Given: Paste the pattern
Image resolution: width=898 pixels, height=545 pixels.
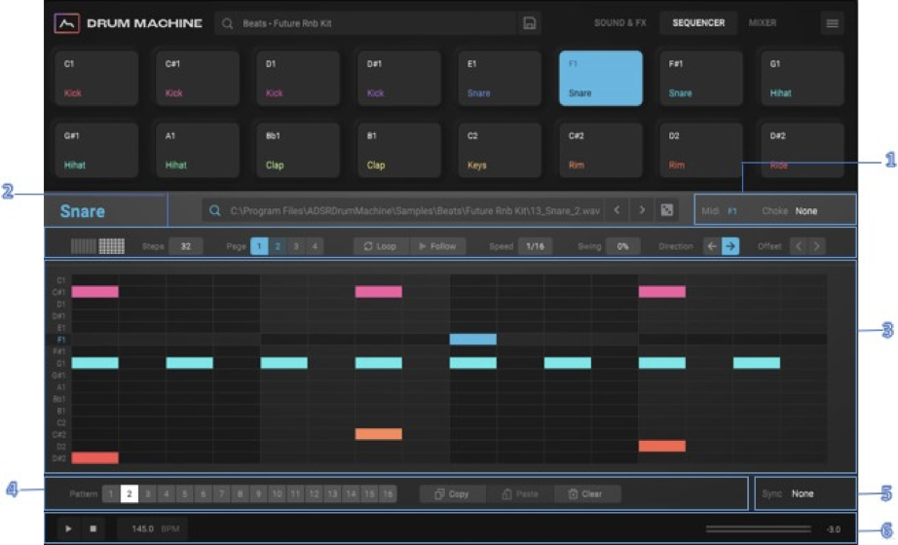Looking at the screenshot, I should 520,493.
